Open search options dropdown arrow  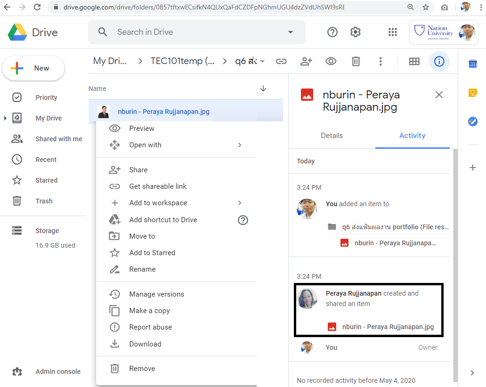(x=290, y=32)
